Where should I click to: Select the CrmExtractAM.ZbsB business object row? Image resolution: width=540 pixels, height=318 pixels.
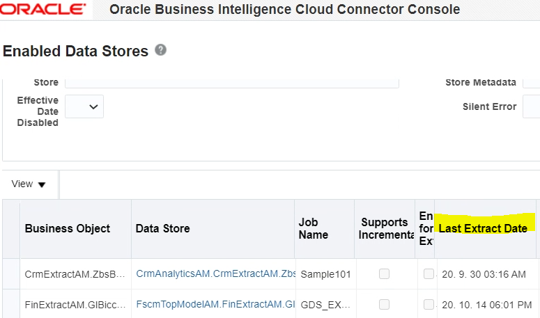(x=75, y=274)
